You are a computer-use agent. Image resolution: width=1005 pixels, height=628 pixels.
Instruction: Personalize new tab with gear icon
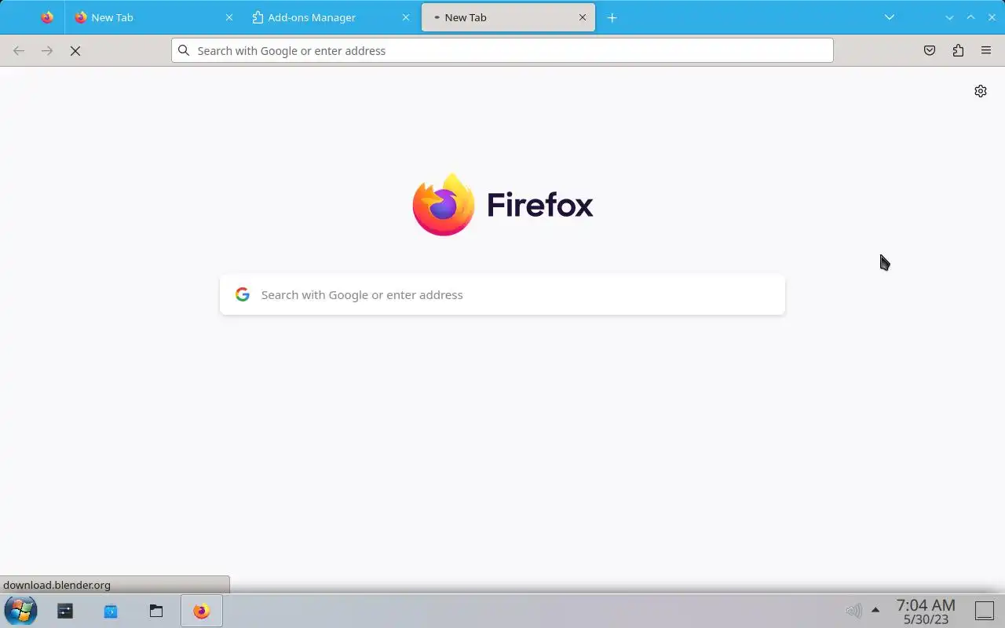point(981,91)
